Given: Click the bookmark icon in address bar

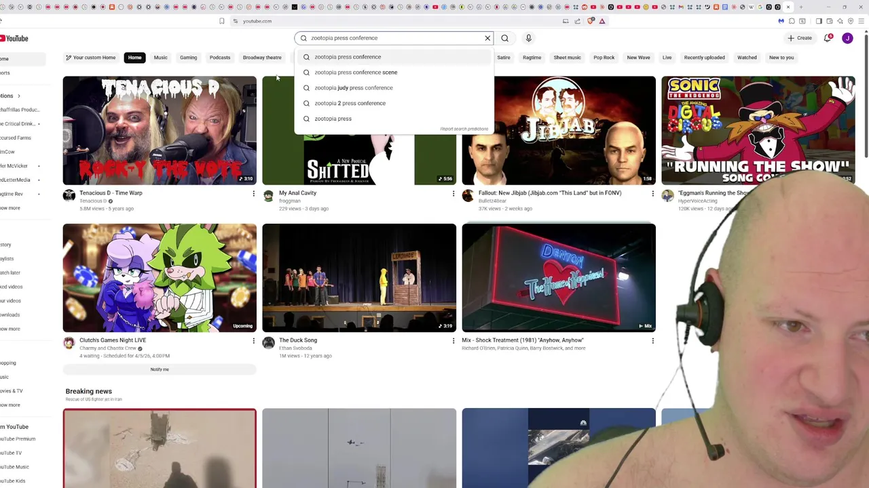Looking at the screenshot, I should 221,21.
